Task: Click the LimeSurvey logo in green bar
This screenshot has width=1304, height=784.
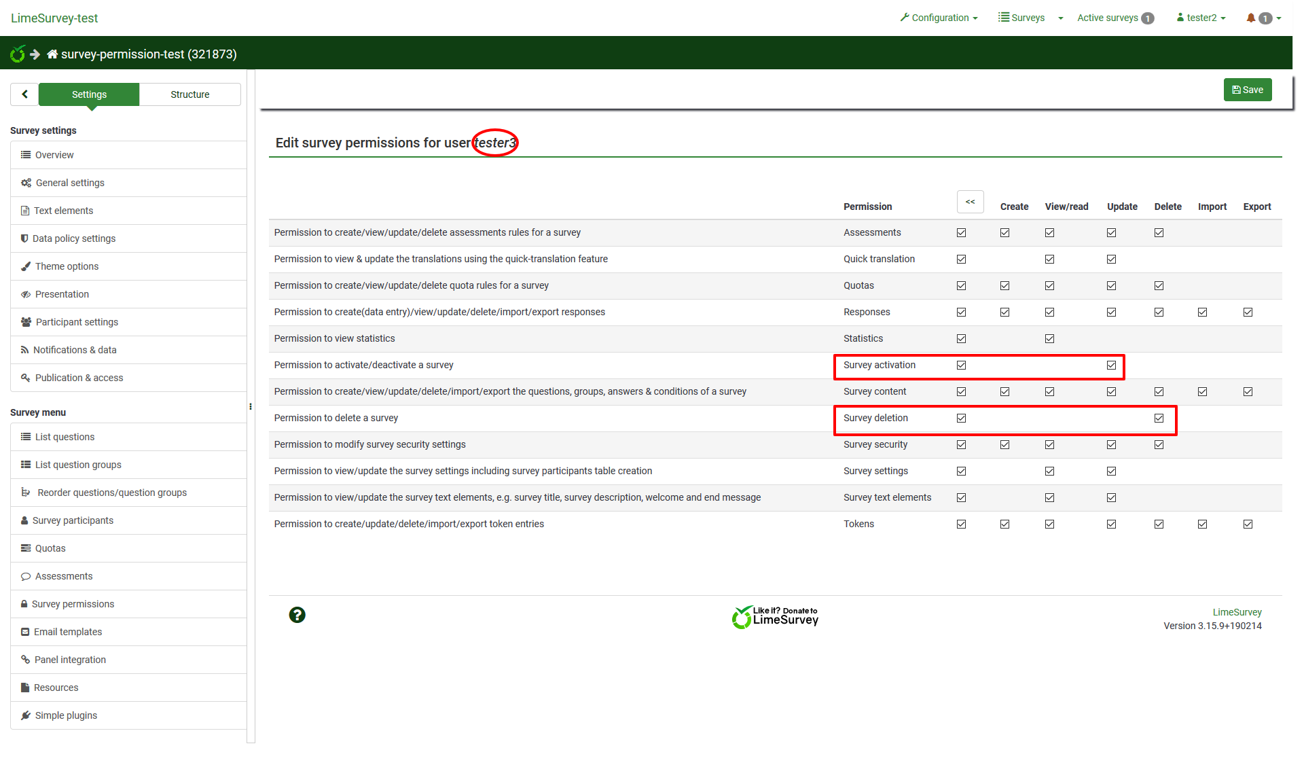Action: [x=18, y=54]
